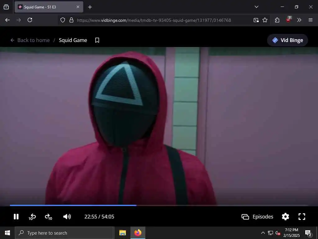The height and width of the screenshot is (239, 318).
Task: Bookmark Squid Game
Action: [97, 40]
